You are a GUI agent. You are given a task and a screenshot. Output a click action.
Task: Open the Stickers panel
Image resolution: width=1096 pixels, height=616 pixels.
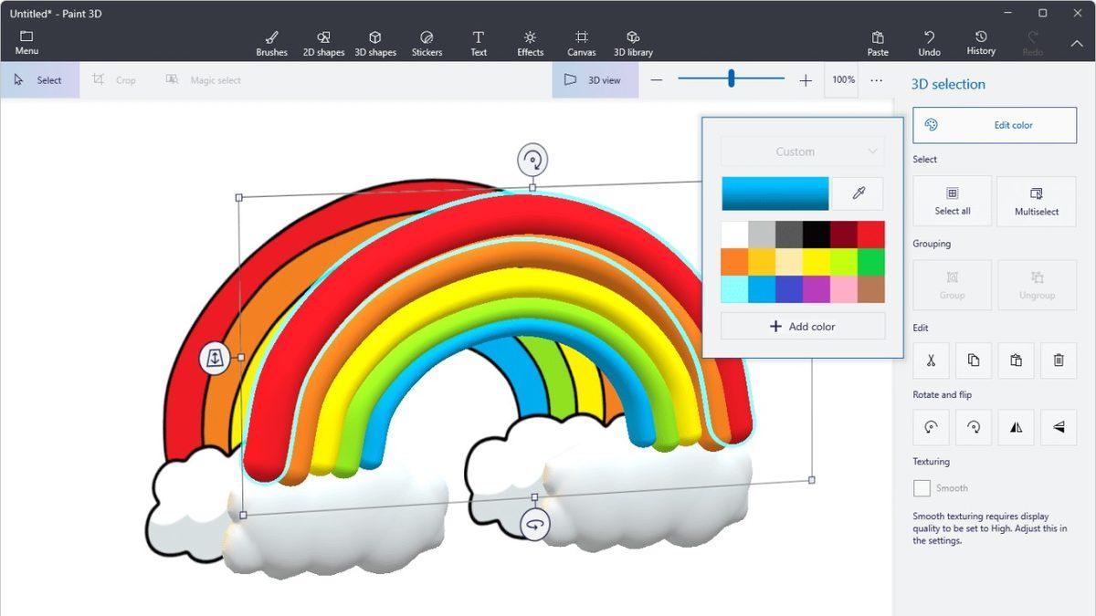coord(427,40)
